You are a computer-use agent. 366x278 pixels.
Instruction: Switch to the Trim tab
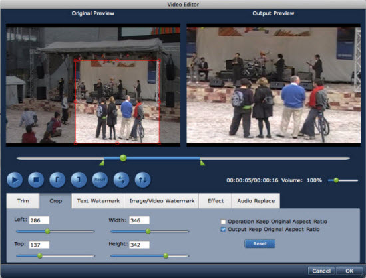23,201
